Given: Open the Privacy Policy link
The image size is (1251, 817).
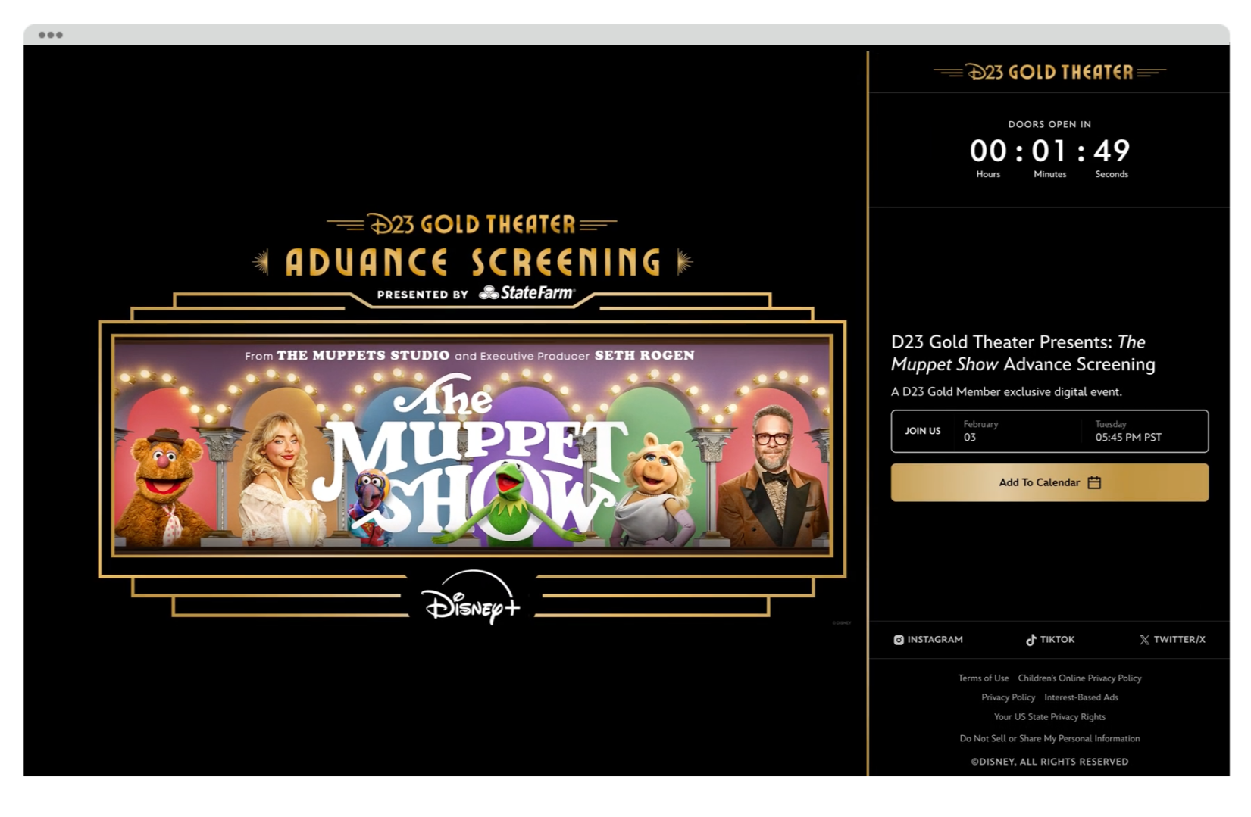Looking at the screenshot, I should tap(1008, 697).
